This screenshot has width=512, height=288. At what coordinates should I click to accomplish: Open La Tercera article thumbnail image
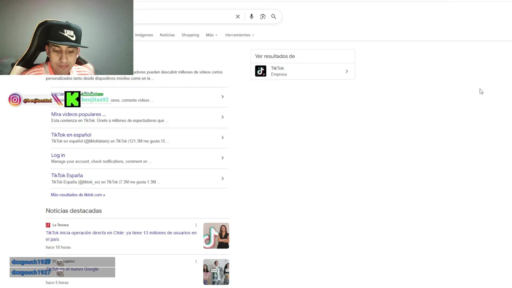pyautogui.click(x=216, y=236)
